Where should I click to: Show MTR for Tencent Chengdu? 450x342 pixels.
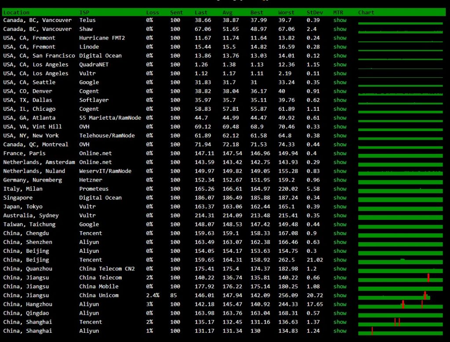340,233
